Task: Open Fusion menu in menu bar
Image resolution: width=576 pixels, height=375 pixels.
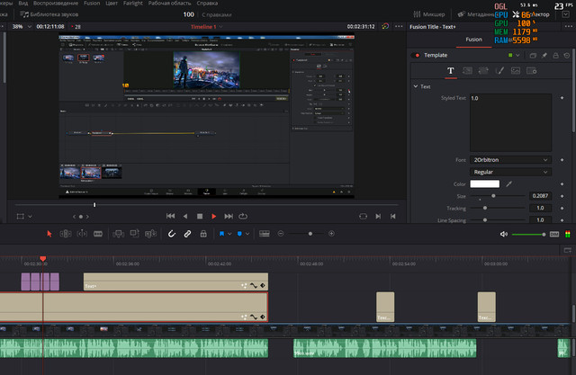Action: [x=92, y=3]
